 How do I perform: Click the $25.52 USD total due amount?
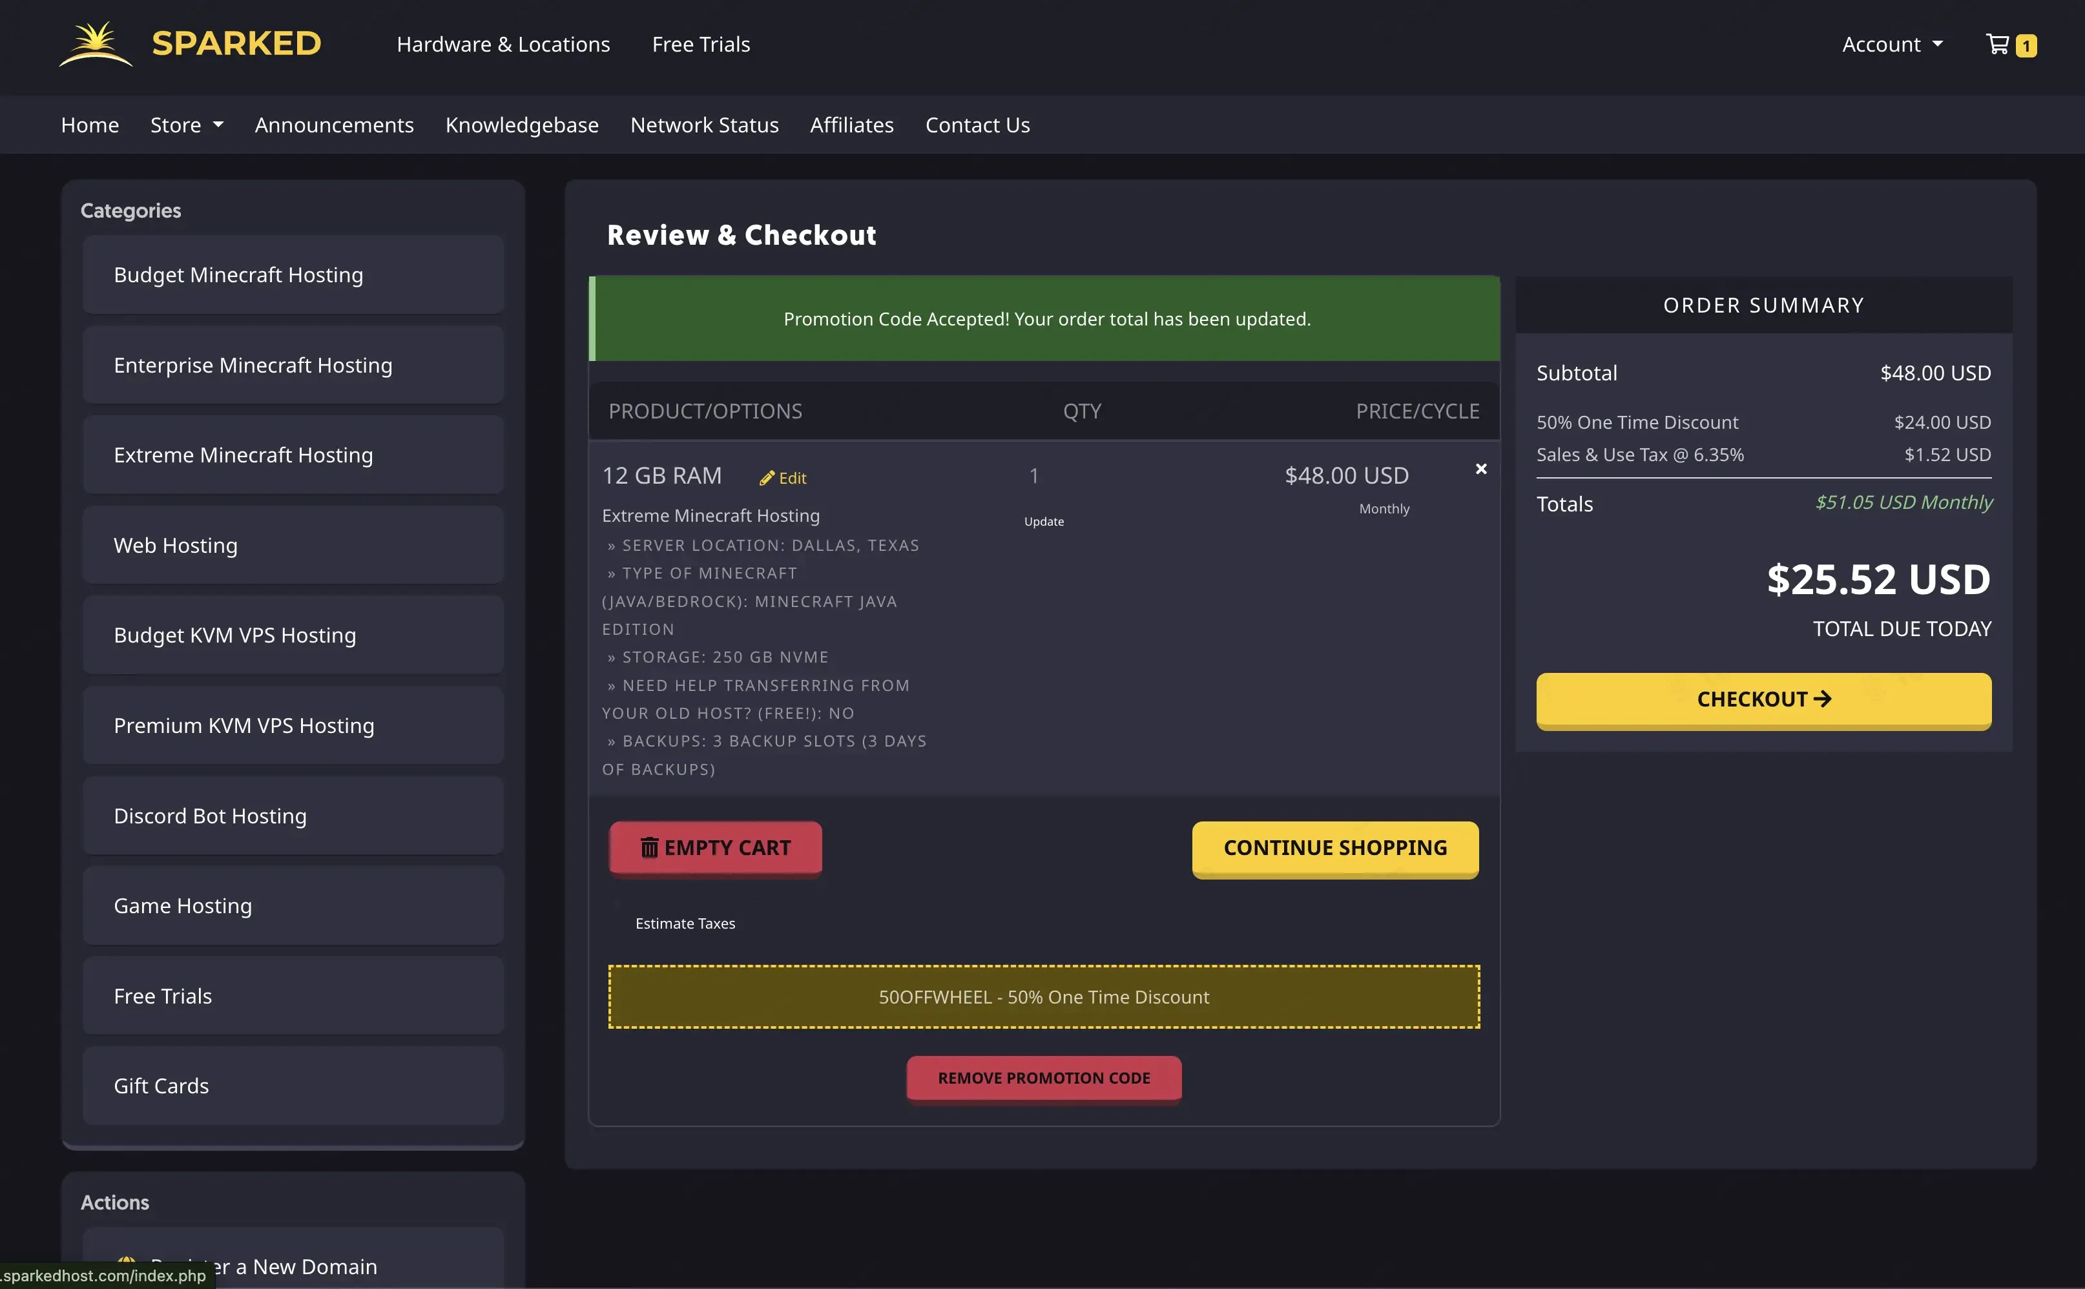[x=1878, y=580]
